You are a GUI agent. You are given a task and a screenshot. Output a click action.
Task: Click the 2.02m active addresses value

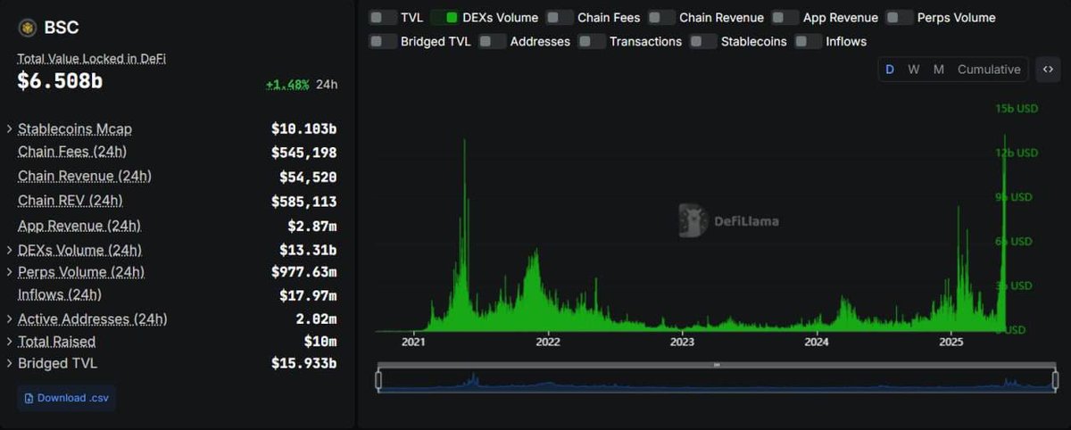pyautogui.click(x=316, y=319)
